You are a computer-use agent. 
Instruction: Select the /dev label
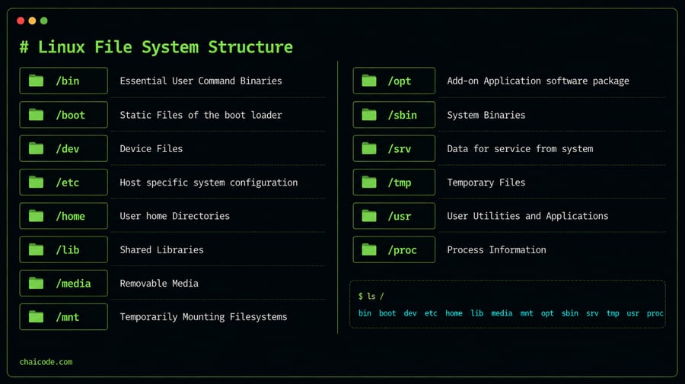[68, 149]
